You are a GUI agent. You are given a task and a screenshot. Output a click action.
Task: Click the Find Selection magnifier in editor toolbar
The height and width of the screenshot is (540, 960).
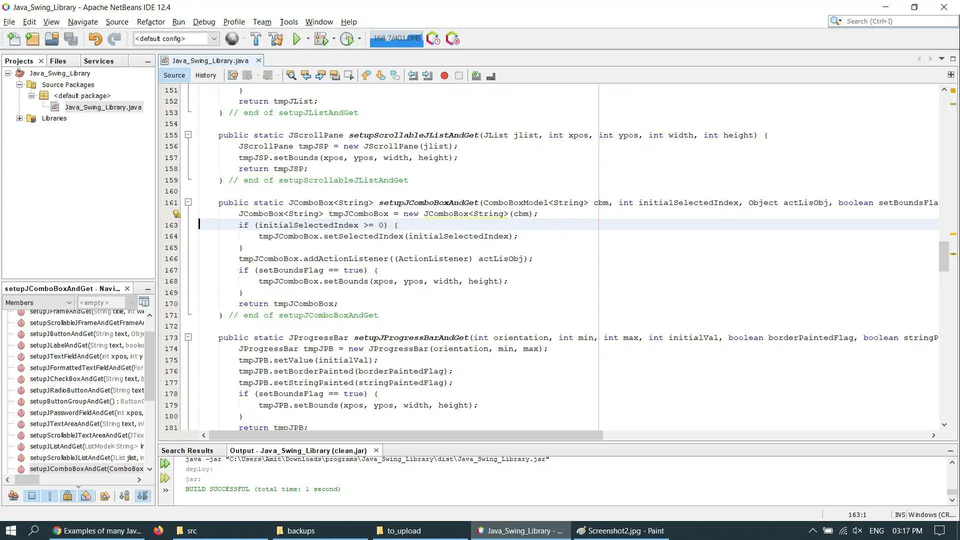click(291, 75)
